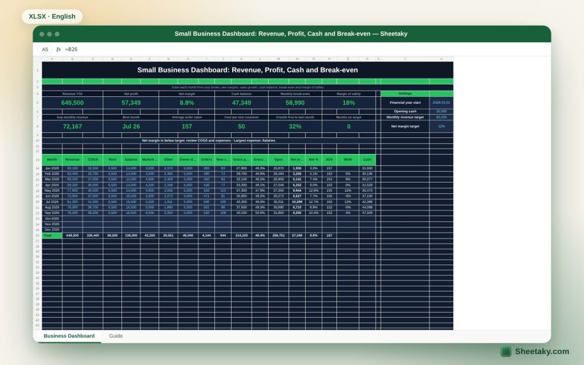Screen dimensions: 584x365
Task: Click the A5 cell name box
Action: coord(45,49)
